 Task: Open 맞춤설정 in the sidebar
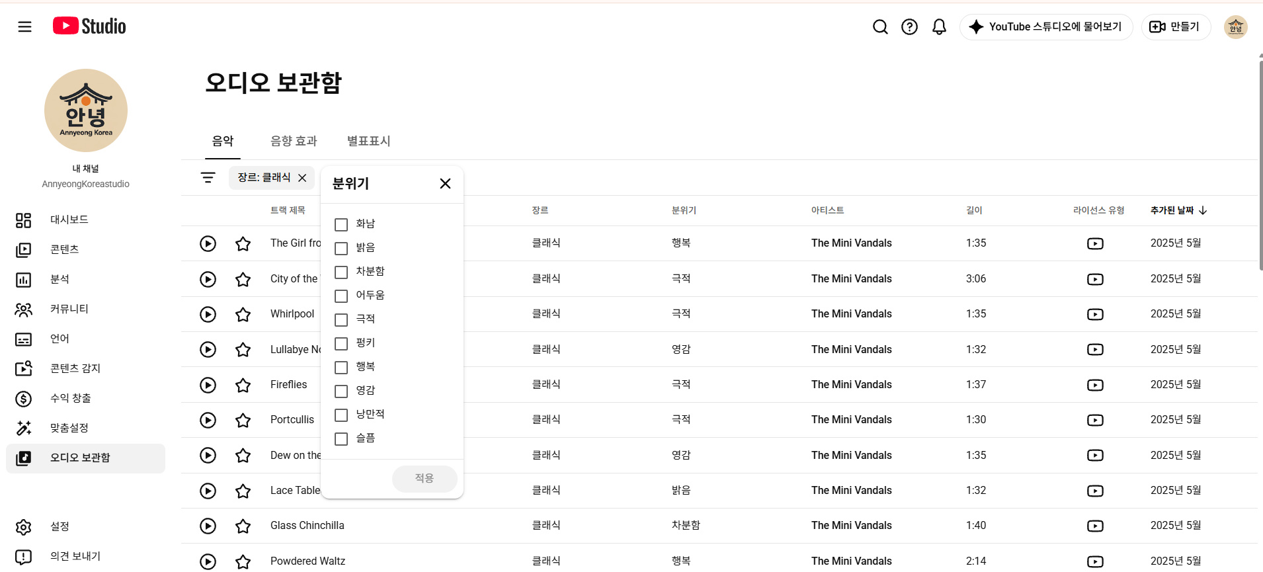[x=85, y=428]
